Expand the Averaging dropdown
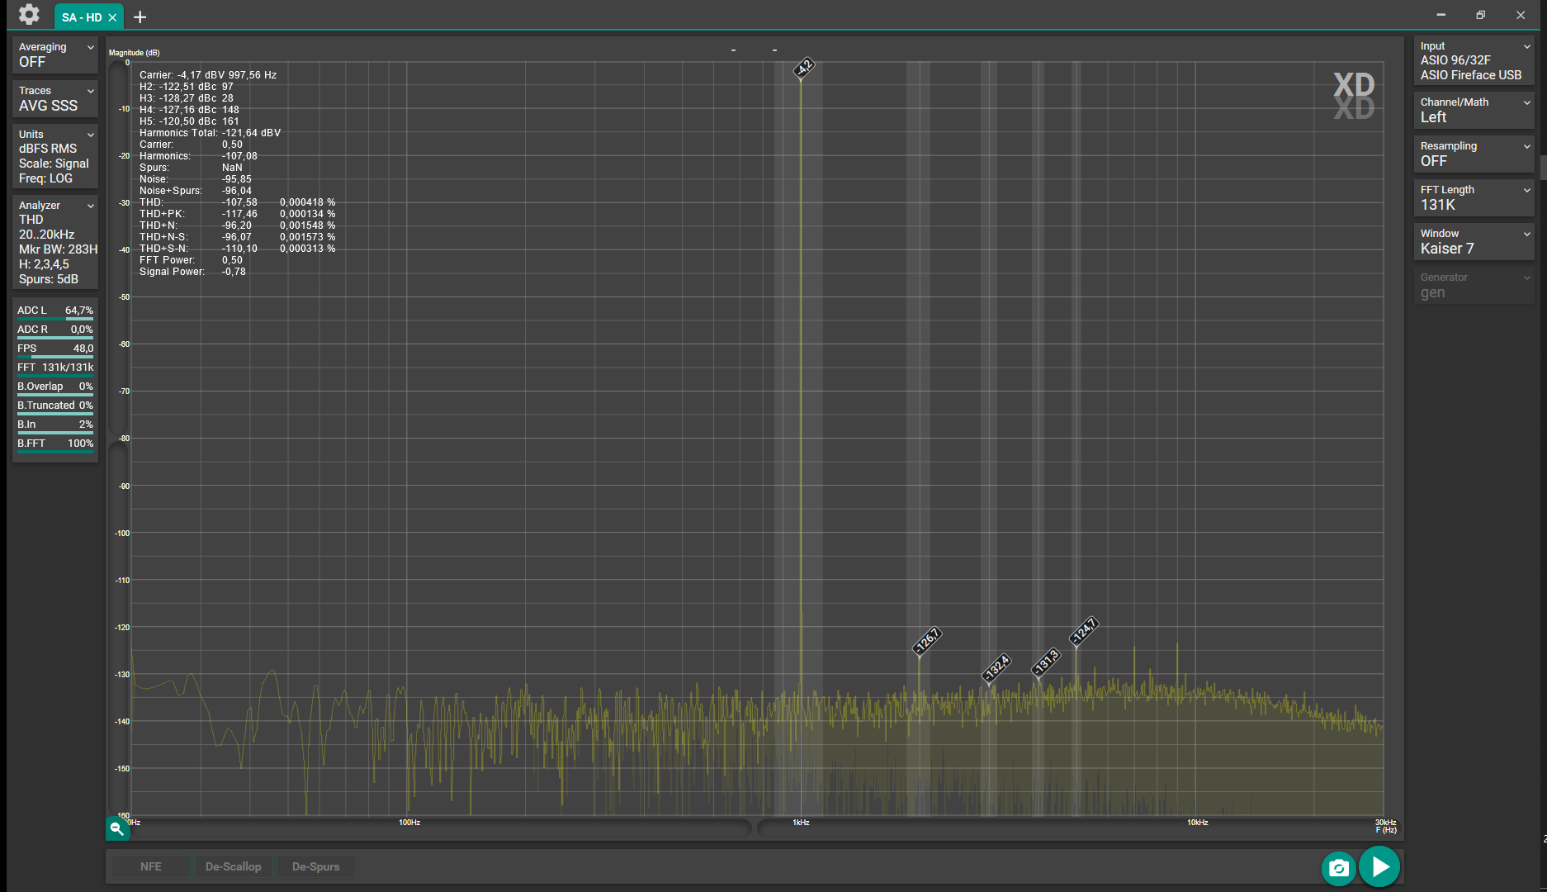Viewport: 1547px width, 892px height. click(55, 55)
